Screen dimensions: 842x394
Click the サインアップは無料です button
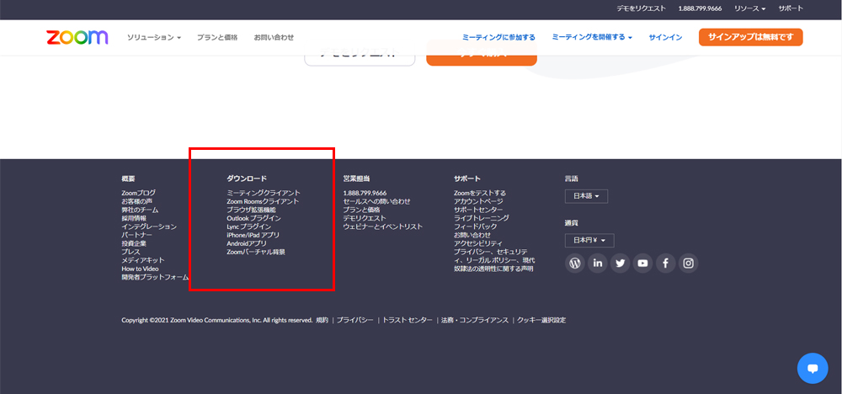click(751, 37)
